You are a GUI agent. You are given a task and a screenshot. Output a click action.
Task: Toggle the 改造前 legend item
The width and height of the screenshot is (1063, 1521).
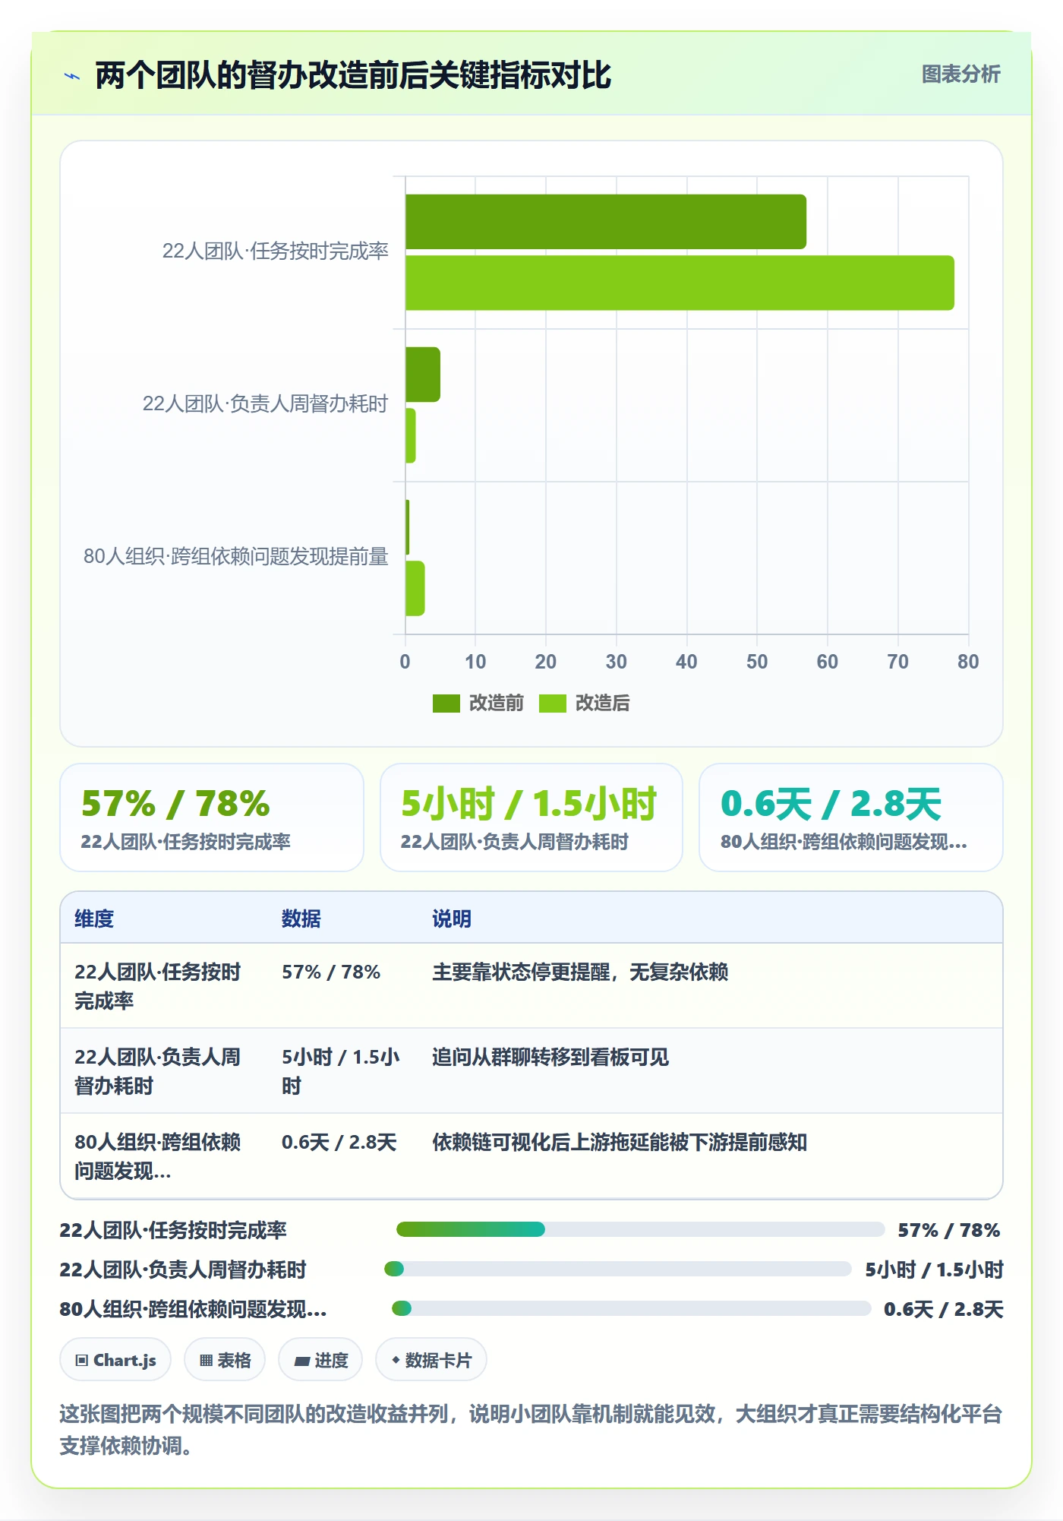tap(478, 703)
